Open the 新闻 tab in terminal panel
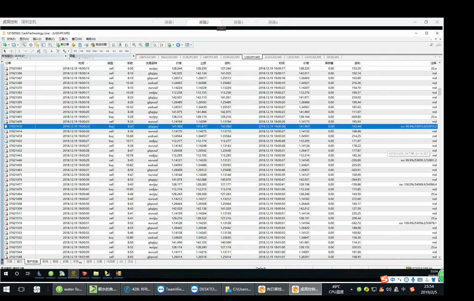474x301 pixels. point(45,261)
